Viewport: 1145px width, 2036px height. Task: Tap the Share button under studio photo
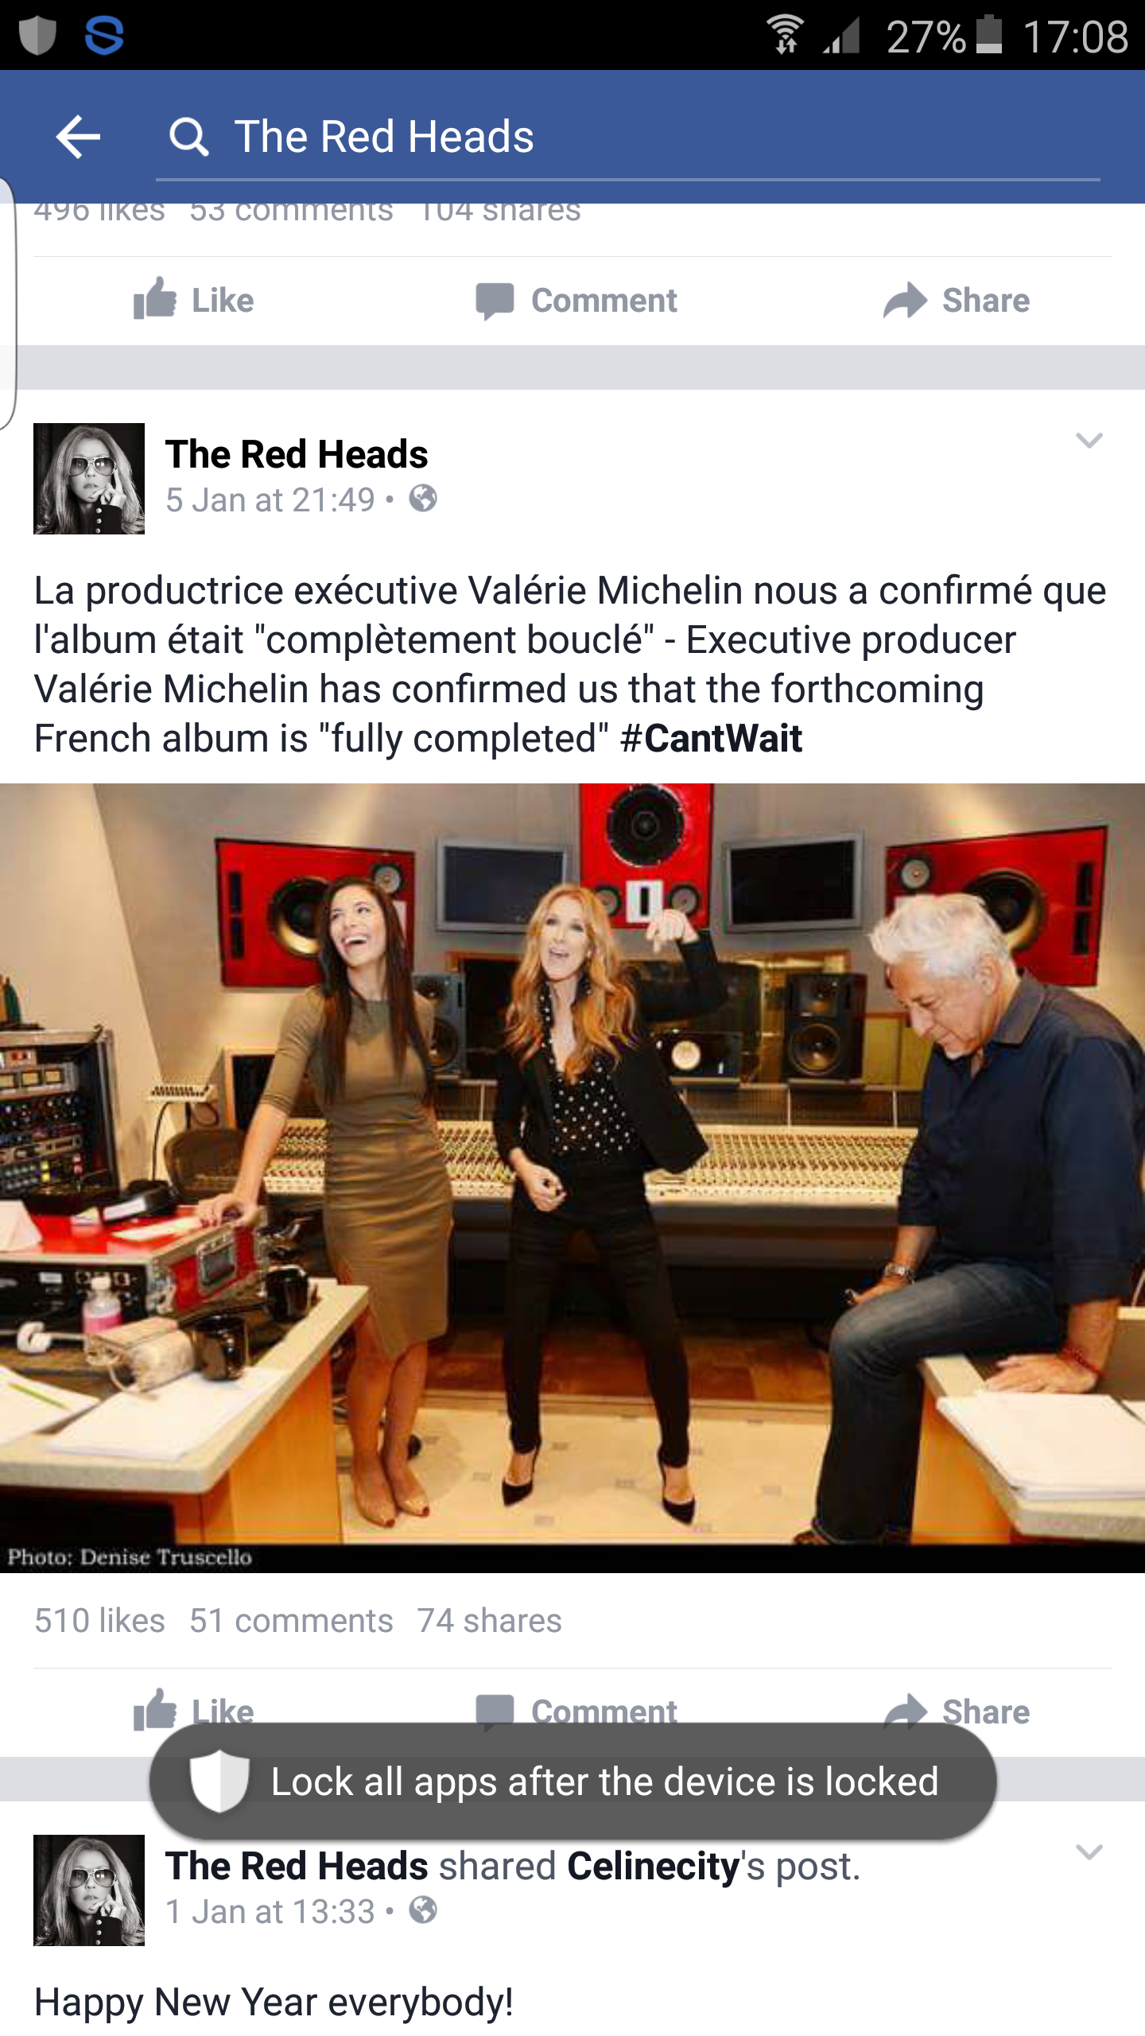pos(957,1710)
